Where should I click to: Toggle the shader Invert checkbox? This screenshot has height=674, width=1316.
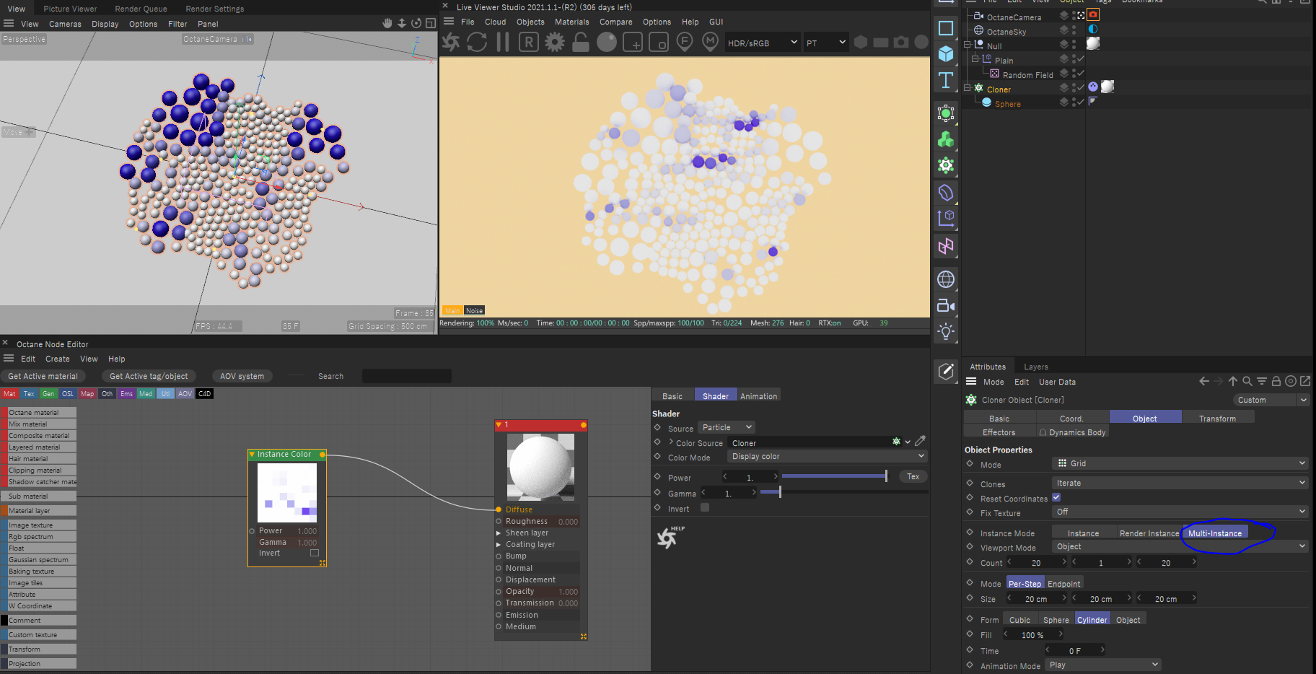tap(705, 508)
